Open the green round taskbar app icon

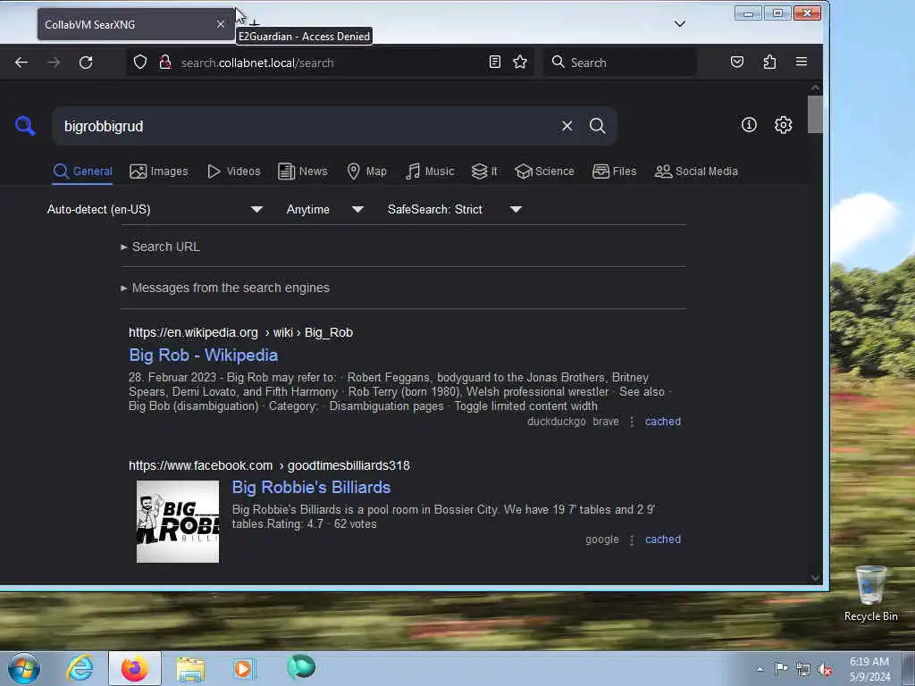(x=301, y=666)
